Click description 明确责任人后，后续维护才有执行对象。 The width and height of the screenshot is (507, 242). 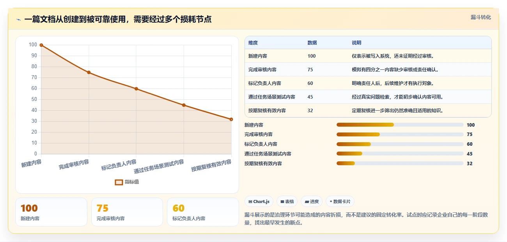coord(393,83)
